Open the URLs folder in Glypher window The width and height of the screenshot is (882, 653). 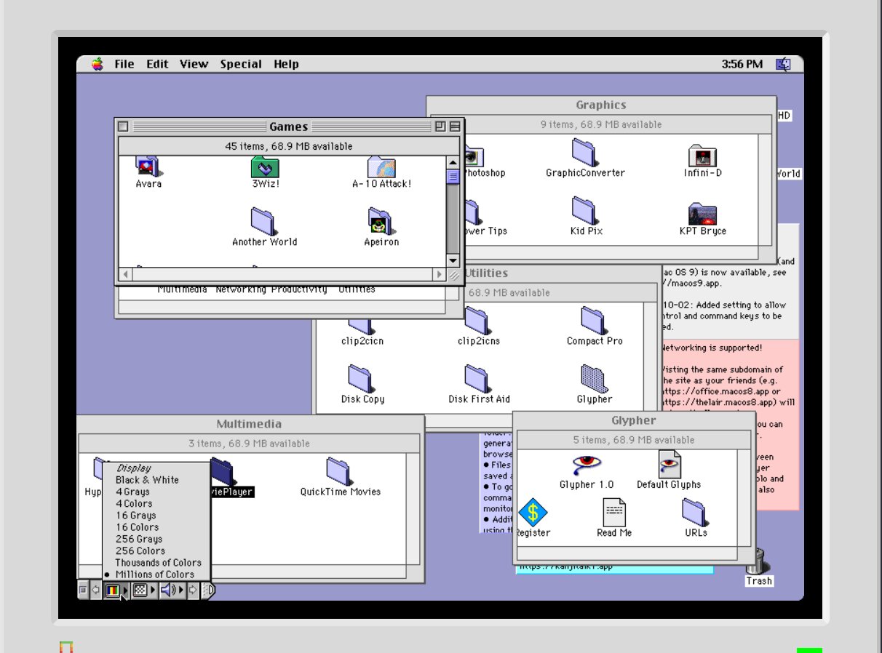click(695, 512)
